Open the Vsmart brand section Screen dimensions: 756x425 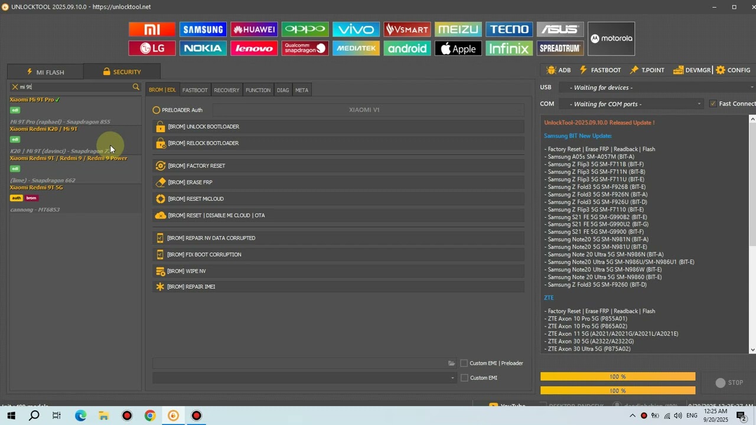coord(407,30)
